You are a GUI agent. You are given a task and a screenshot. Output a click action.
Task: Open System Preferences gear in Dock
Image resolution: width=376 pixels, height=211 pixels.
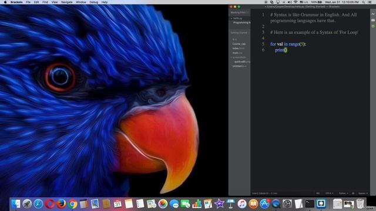[x=287, y=204]
